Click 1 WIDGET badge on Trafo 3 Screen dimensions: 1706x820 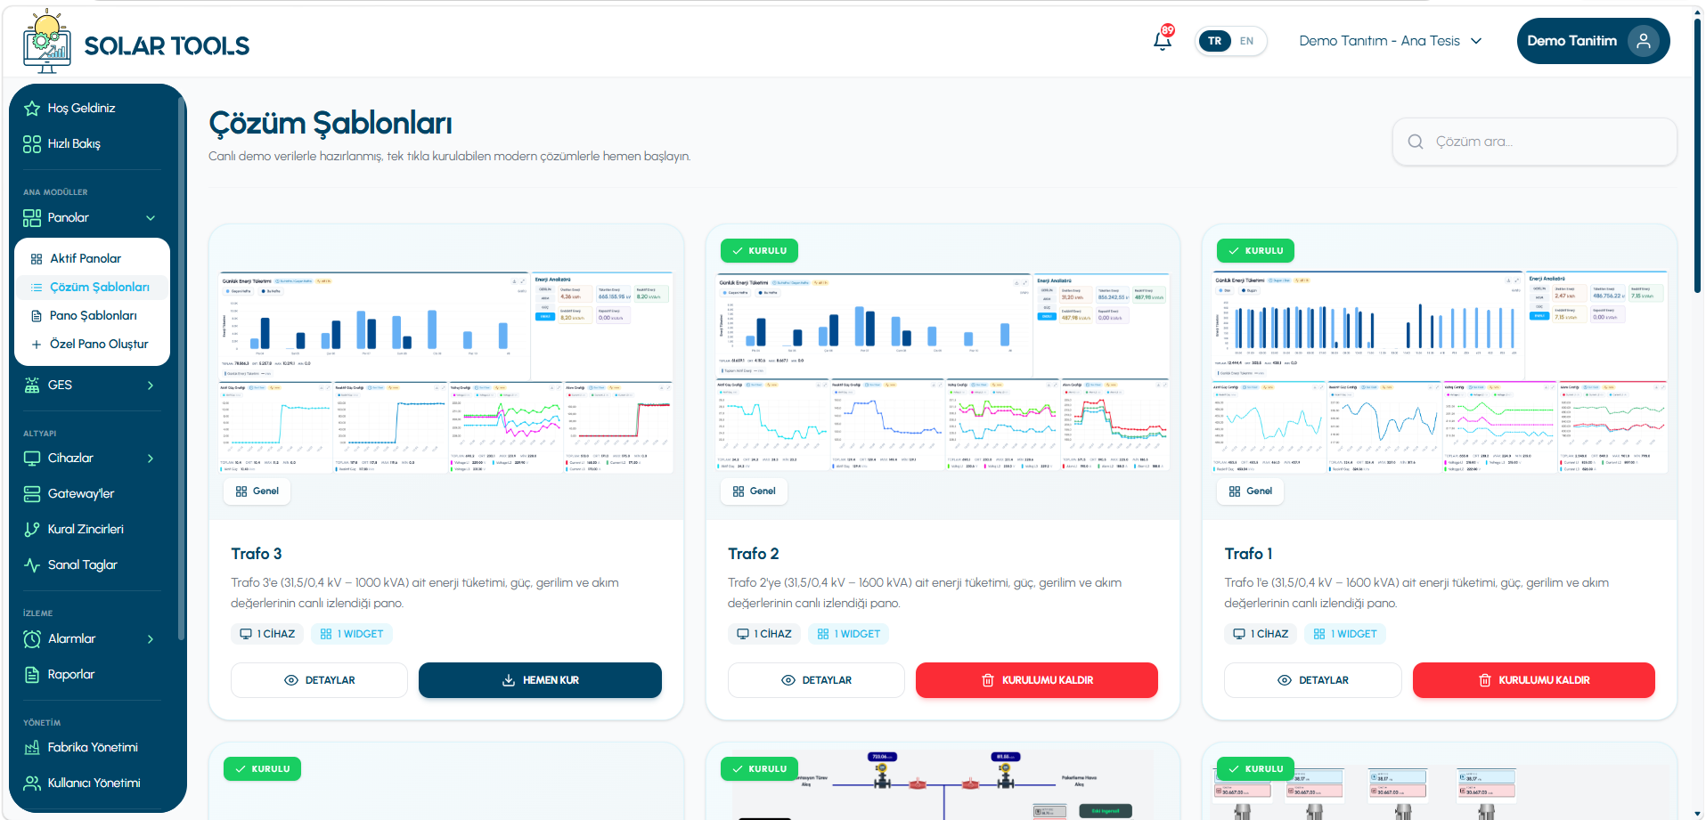point(352,634)
